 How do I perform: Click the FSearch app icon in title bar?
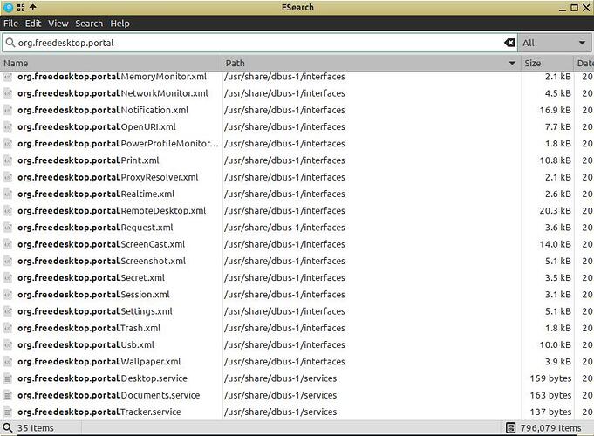(x=8, y=7)
